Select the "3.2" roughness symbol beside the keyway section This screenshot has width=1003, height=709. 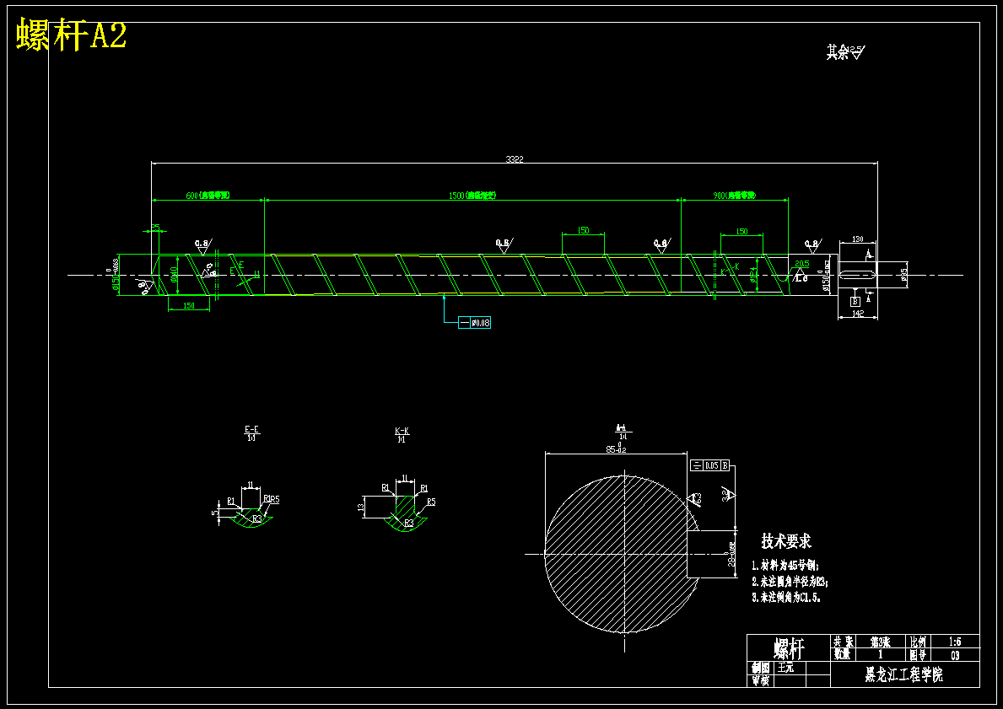(727, 495)
